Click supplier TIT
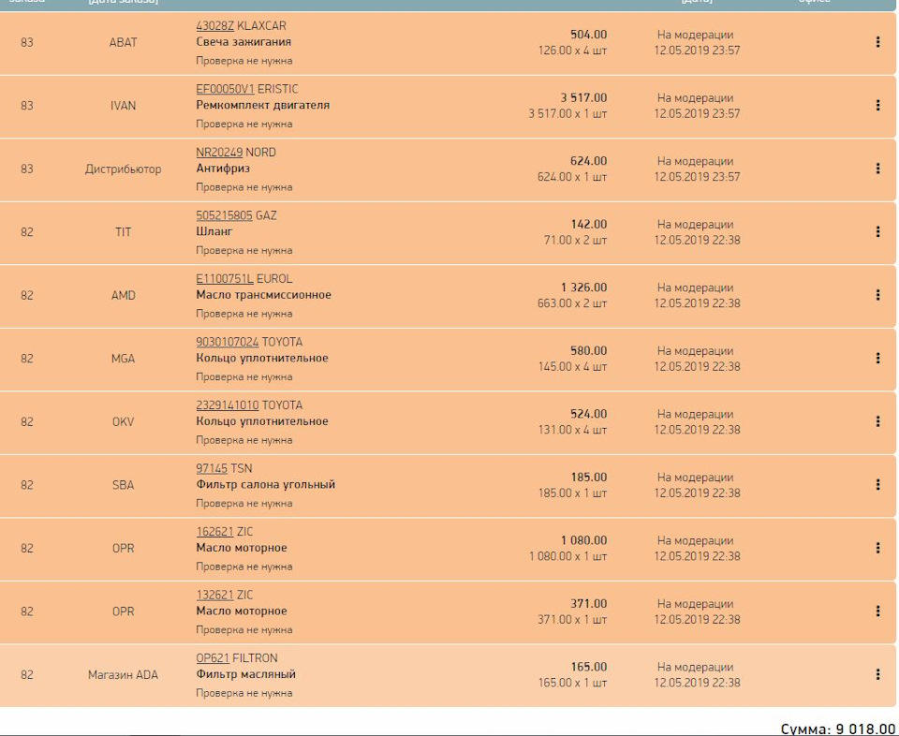 point(123,232)
